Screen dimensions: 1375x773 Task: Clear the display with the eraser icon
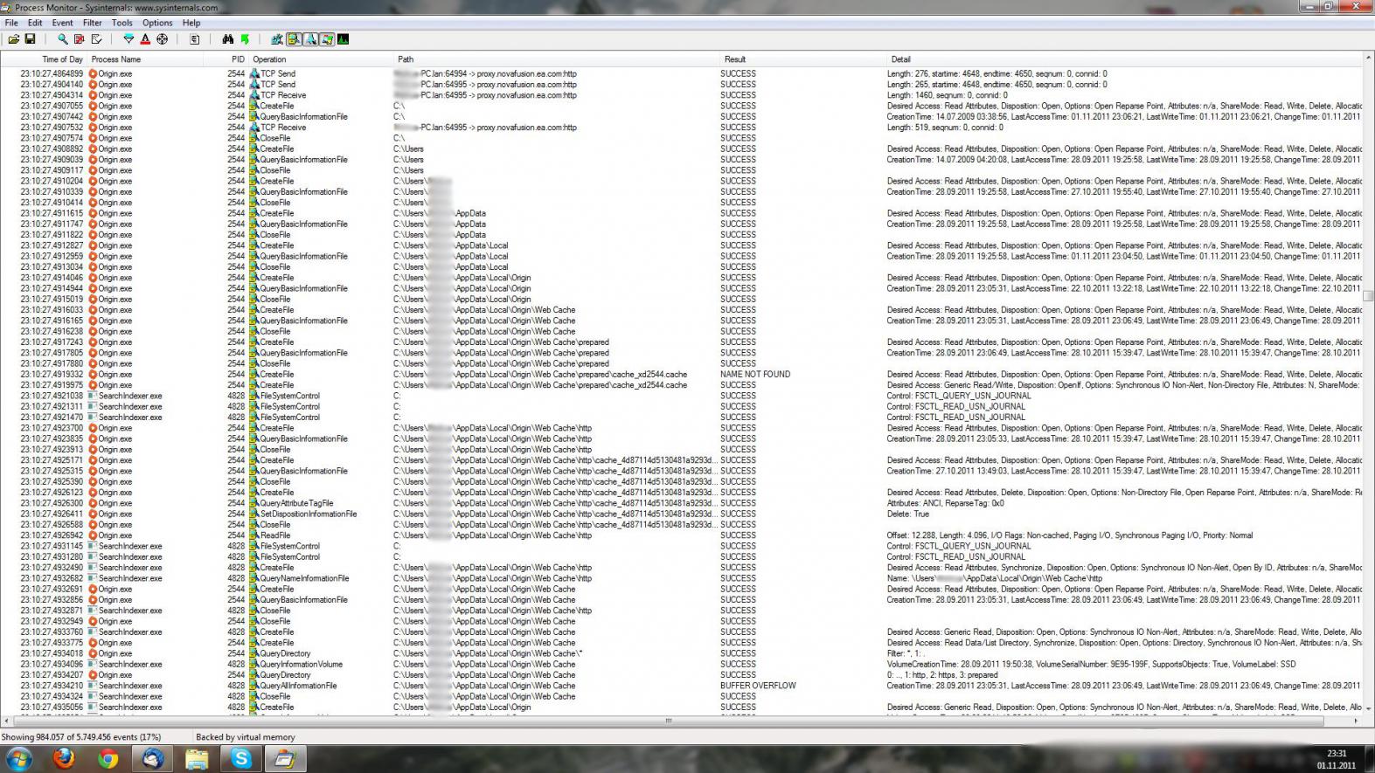coord(96,39)
